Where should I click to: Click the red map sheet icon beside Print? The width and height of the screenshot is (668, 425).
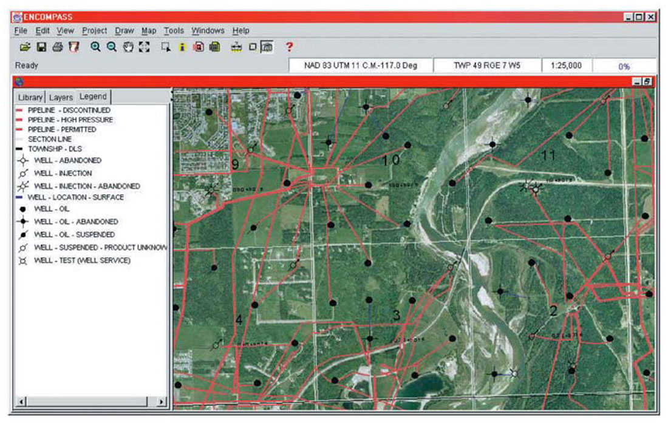tap(74, 47)
